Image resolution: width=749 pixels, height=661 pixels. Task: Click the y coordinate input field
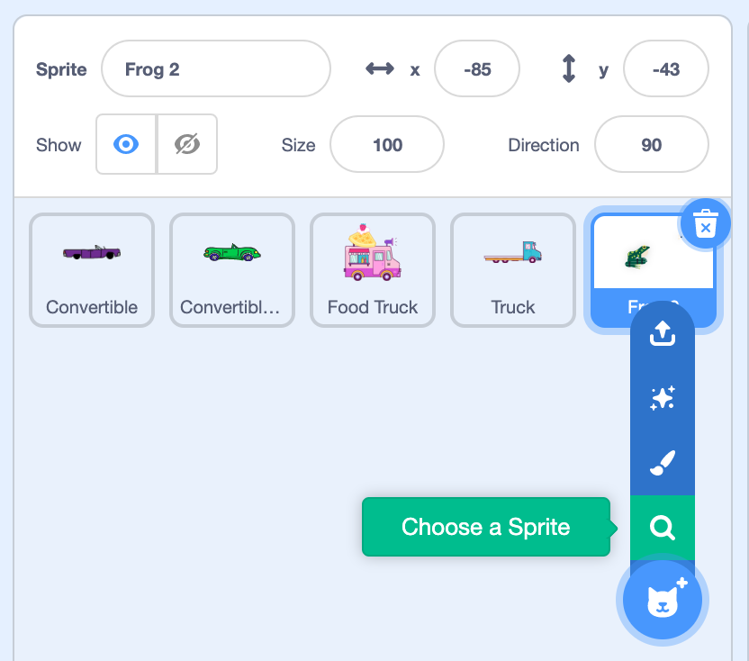[665, 69]
